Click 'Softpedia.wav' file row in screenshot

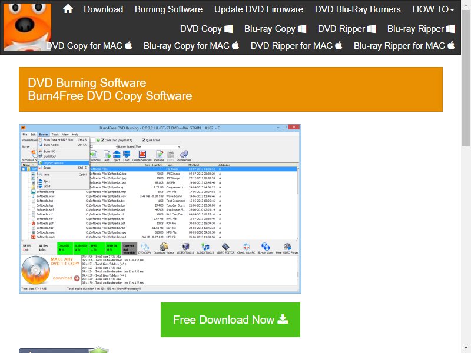click(x=159, y=197)
